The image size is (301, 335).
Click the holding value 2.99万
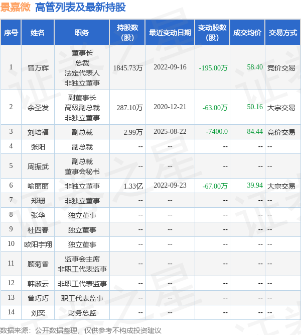click(133, 132)
